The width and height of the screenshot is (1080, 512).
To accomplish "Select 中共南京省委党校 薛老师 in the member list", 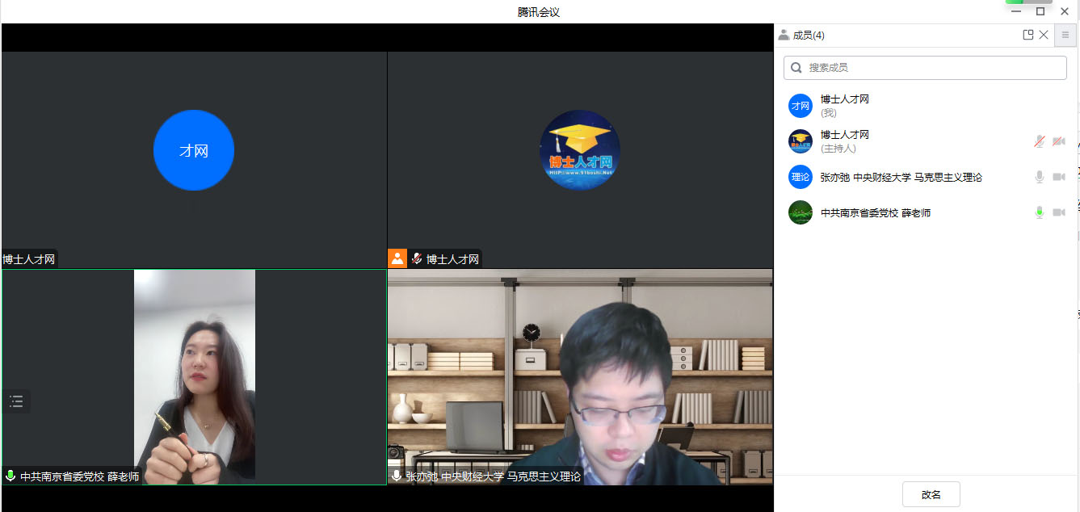I will coord(876,212).
